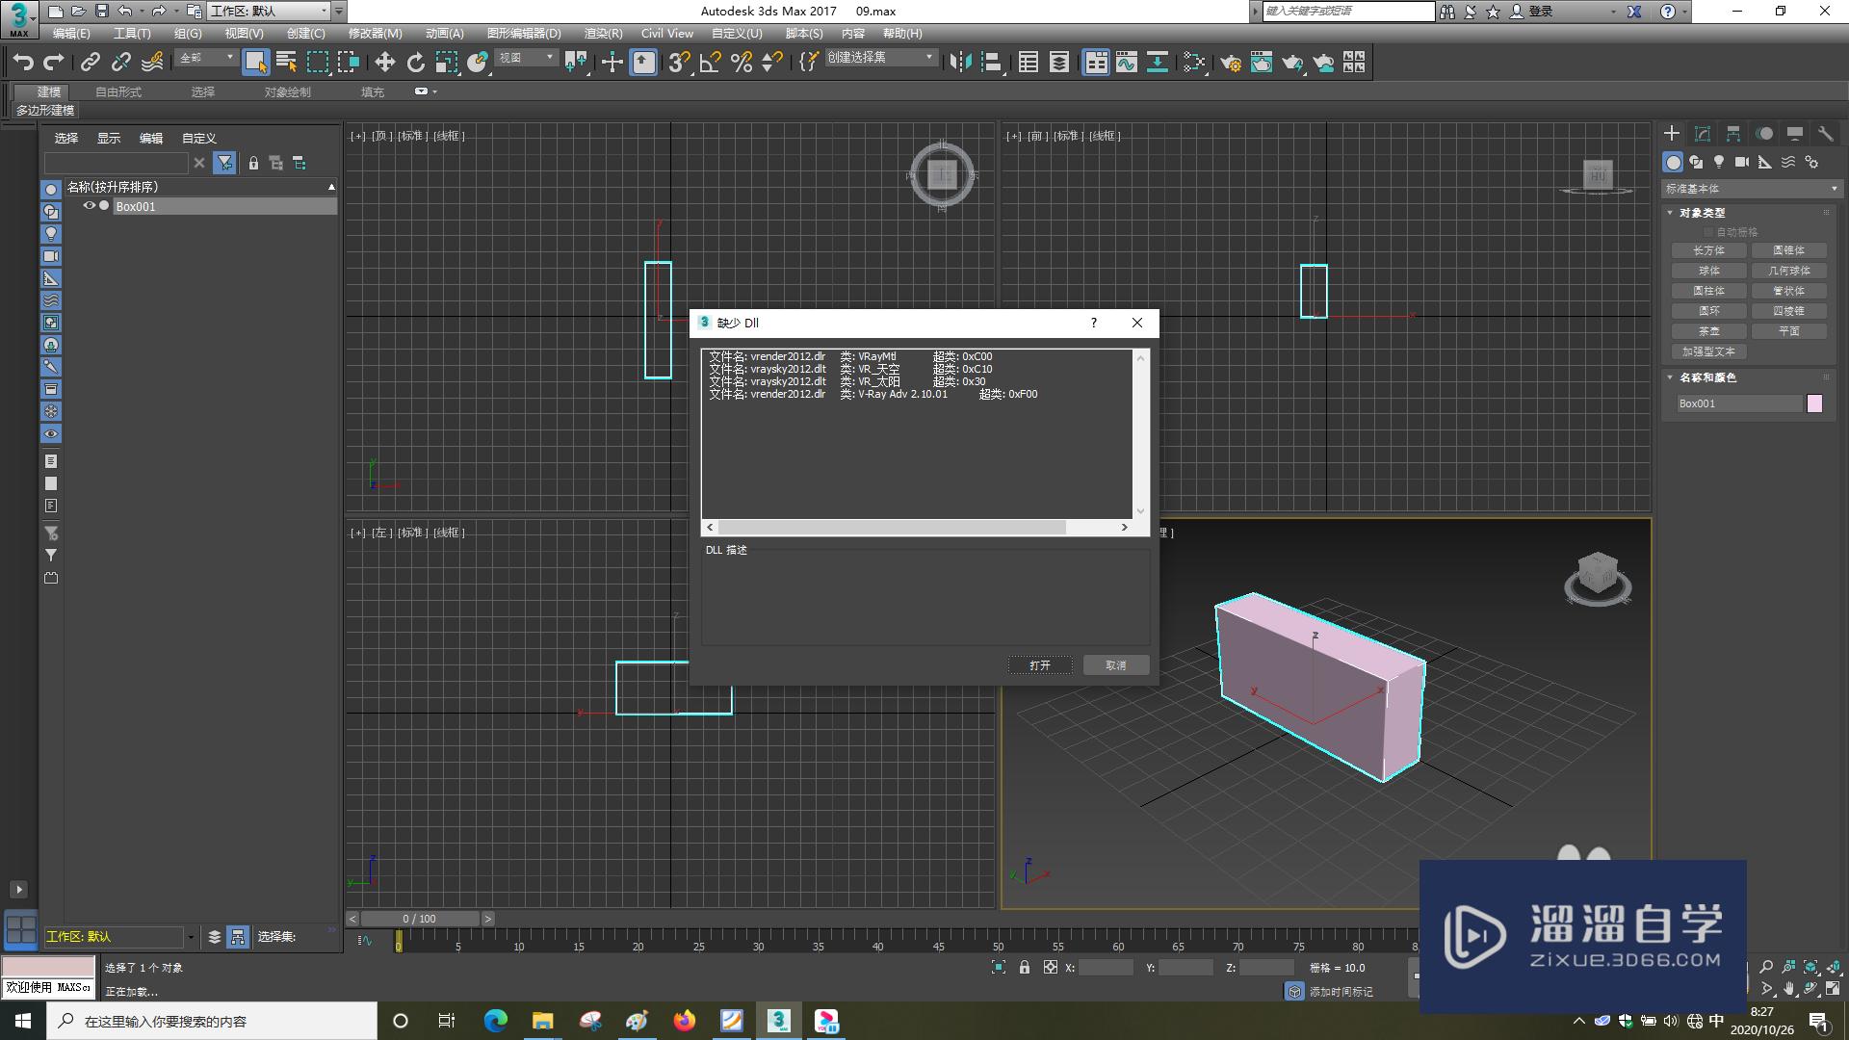Click the 3ds Max taskbar icon
Viewport: 1849px width, 1040px height.
coord(780,1020)
